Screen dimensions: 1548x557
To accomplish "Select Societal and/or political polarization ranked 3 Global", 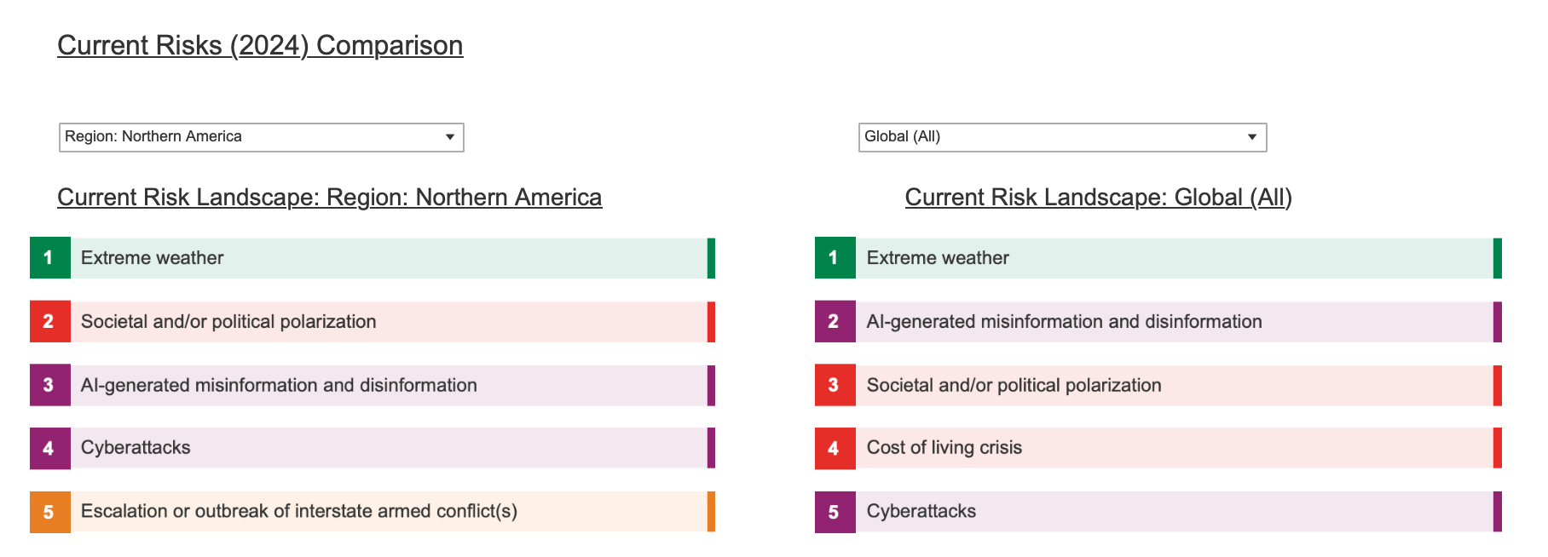I will click(x=1158, y=386).
